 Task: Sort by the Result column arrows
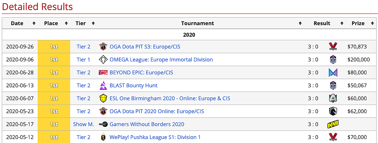pos(342,23)
